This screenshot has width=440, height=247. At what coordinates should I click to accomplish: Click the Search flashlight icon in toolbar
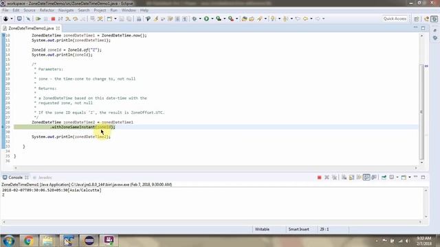(x=260, y=19)
